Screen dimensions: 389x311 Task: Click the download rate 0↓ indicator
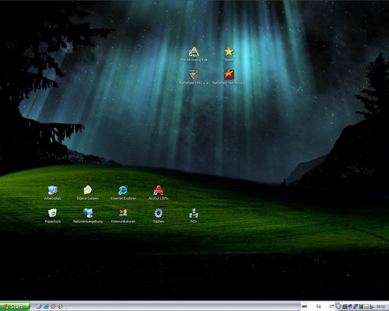[x=318, y=307]
